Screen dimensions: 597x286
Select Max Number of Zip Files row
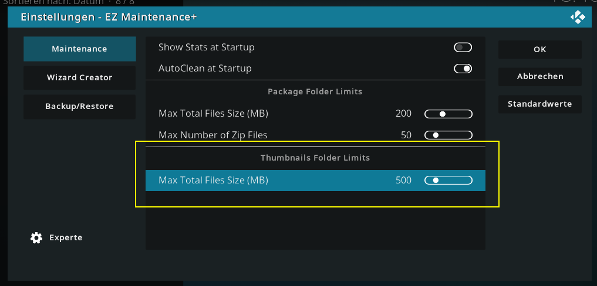point(315,135)
